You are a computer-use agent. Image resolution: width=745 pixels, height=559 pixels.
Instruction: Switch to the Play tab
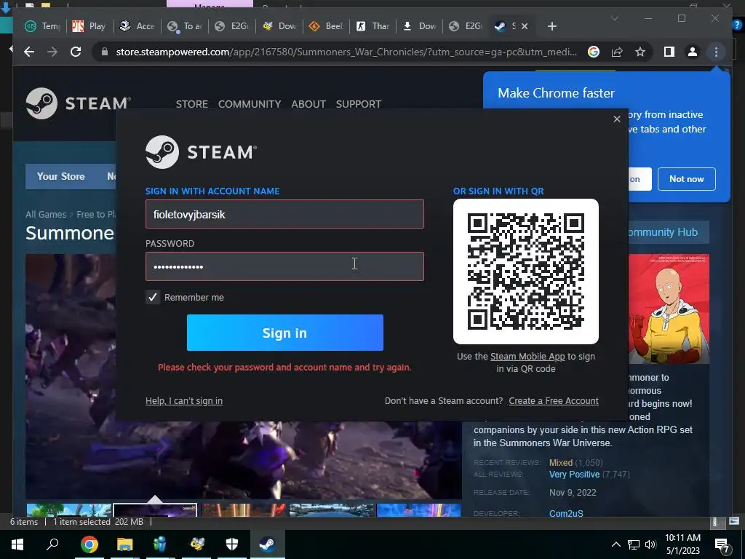(89, 26)
